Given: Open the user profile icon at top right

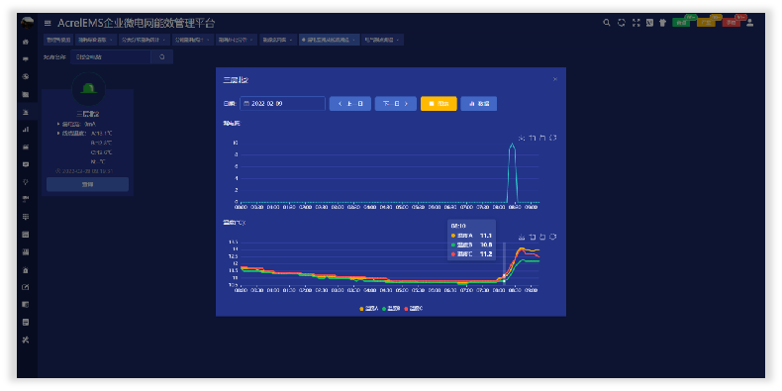Looking at the screenshot, I should point(749,23).
